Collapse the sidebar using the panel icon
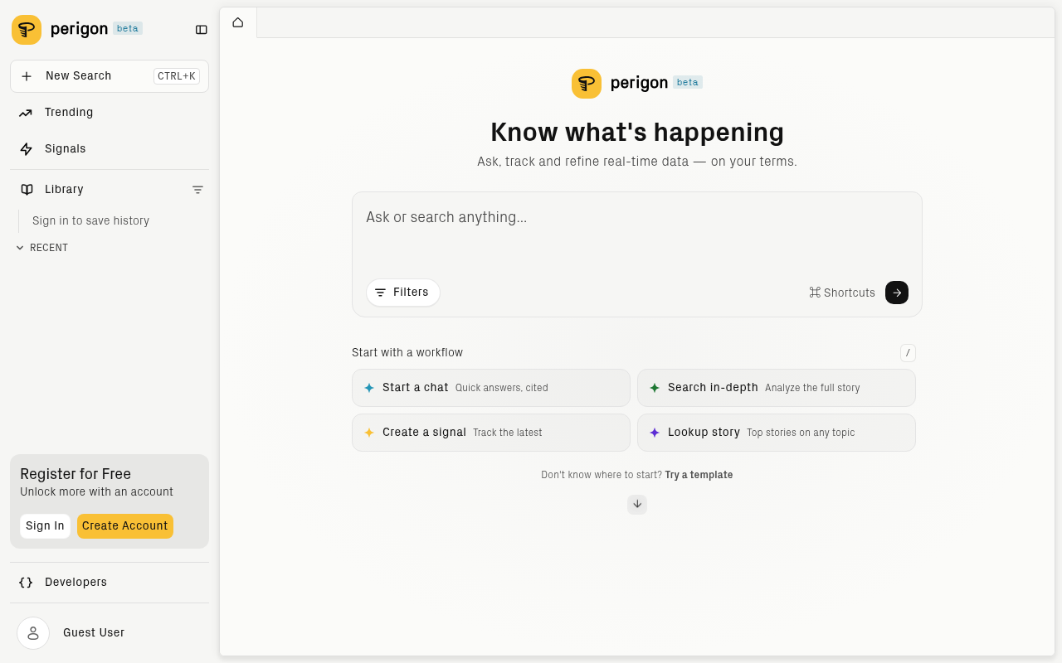Image resolution: width=1062 pixels, height=663 pixels. click(201, 29)
